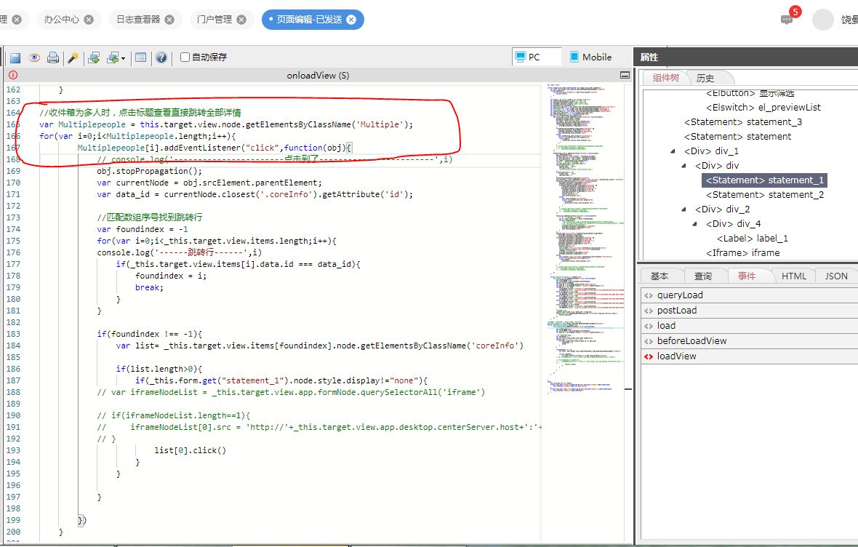The height and width of the screenshot is (547, 858).
Task: Open the 历史 tab in properties panel
Action: point(705,78)
